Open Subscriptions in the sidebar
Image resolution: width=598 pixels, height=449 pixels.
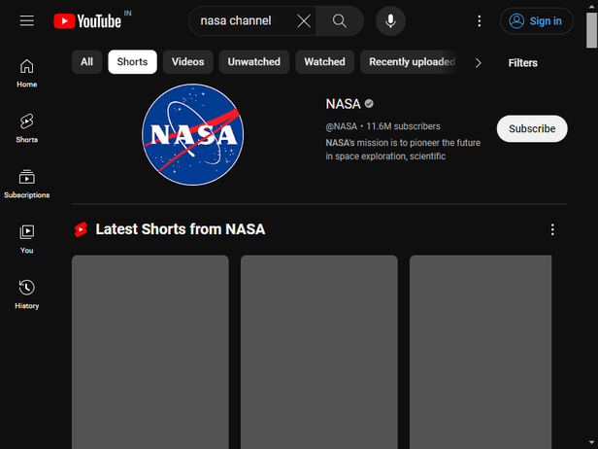pyautogui.click(x=27, y=184)
